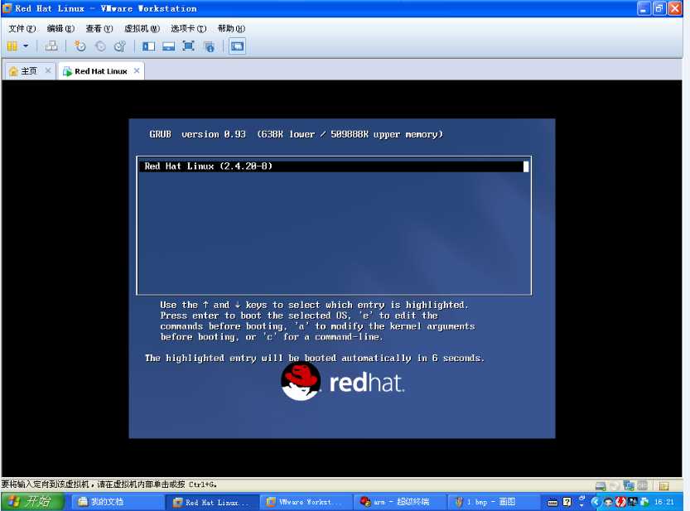The height and width of the screenshot is (511, 690).
Task: Take a snapshot with the clock-star icon
Action: click(80, 46)
